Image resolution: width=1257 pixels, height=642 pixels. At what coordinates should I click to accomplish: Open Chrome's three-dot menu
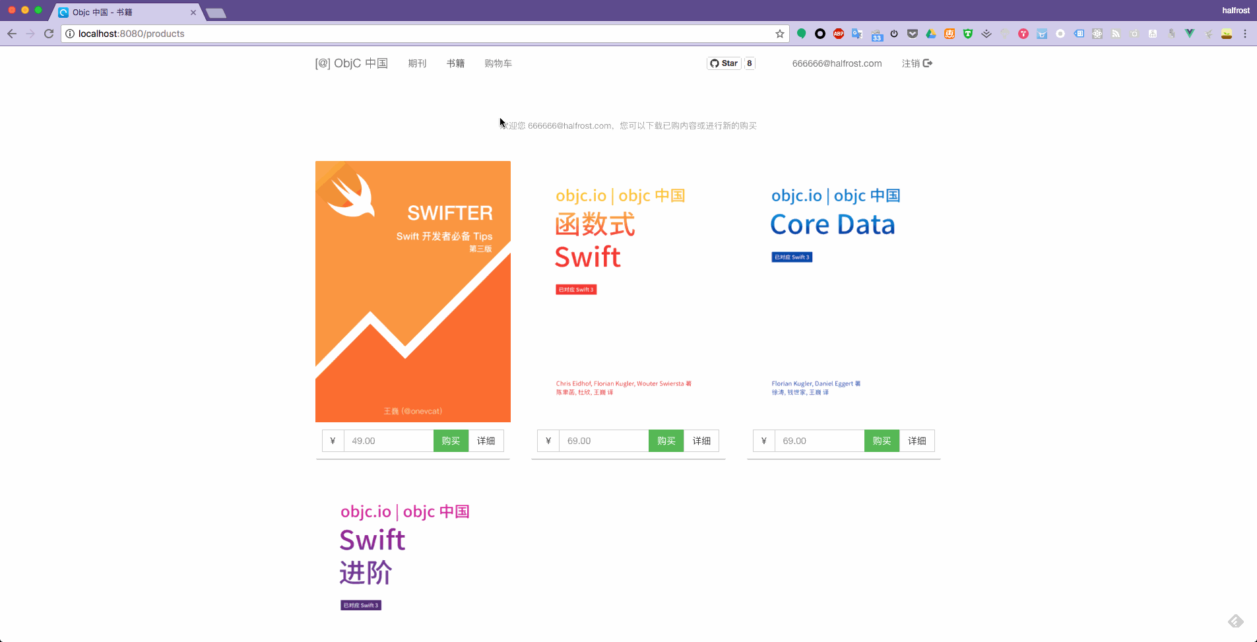[x=1245, y=34]
